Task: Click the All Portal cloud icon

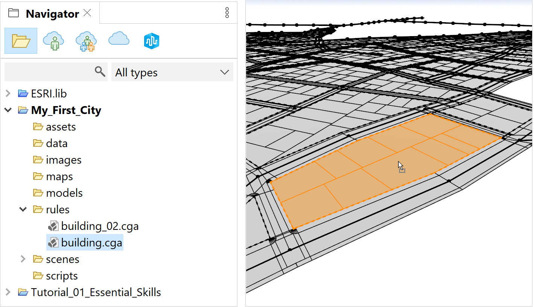Action: (x=119, y=39)
